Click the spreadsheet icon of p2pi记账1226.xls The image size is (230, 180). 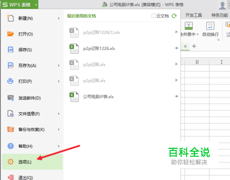point(74,48)
